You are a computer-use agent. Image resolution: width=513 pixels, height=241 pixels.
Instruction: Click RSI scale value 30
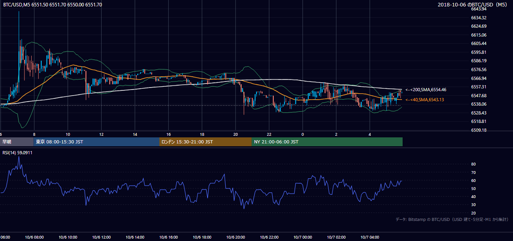[473, 205]
